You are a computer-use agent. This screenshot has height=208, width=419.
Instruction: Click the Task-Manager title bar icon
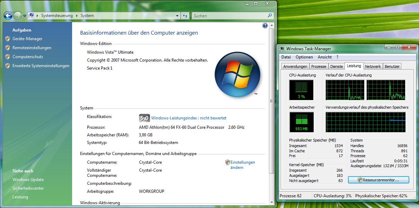(282, 49)
